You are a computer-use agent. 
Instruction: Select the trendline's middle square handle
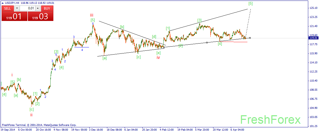[x=207, y=42]
